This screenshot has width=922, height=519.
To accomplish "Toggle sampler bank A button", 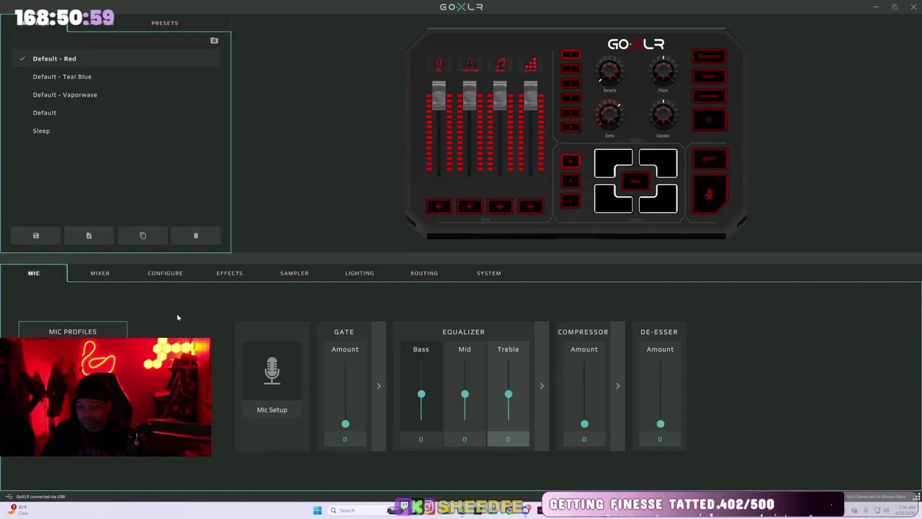I will pyautogui.click(x=570, y=161).
